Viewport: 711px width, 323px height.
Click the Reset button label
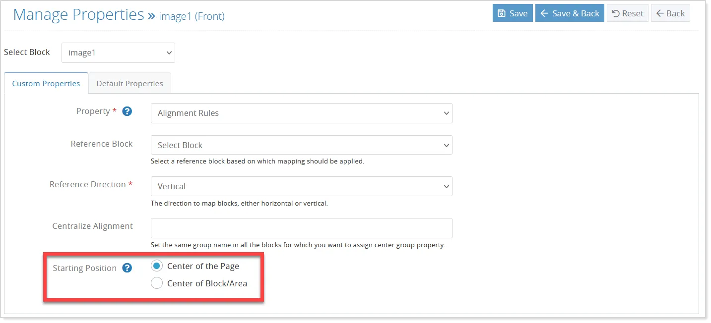(x=633, y=13)
